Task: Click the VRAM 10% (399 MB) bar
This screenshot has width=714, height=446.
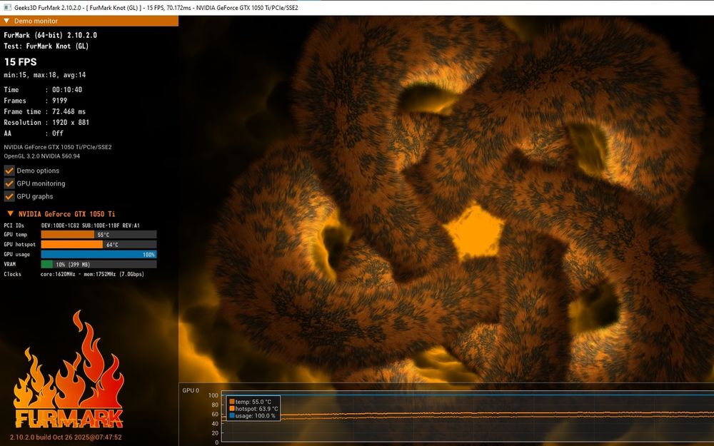Action: 99,265
